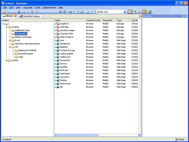Image resolution: width=189 pixels, height=142 pixels.
Task: Click the Online status icon in status bar
Action: tap(177, 139)
